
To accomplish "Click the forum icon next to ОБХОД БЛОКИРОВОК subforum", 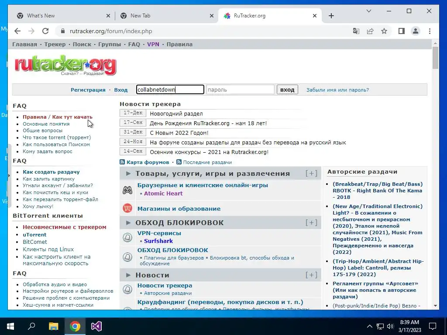I will point(127,257).
